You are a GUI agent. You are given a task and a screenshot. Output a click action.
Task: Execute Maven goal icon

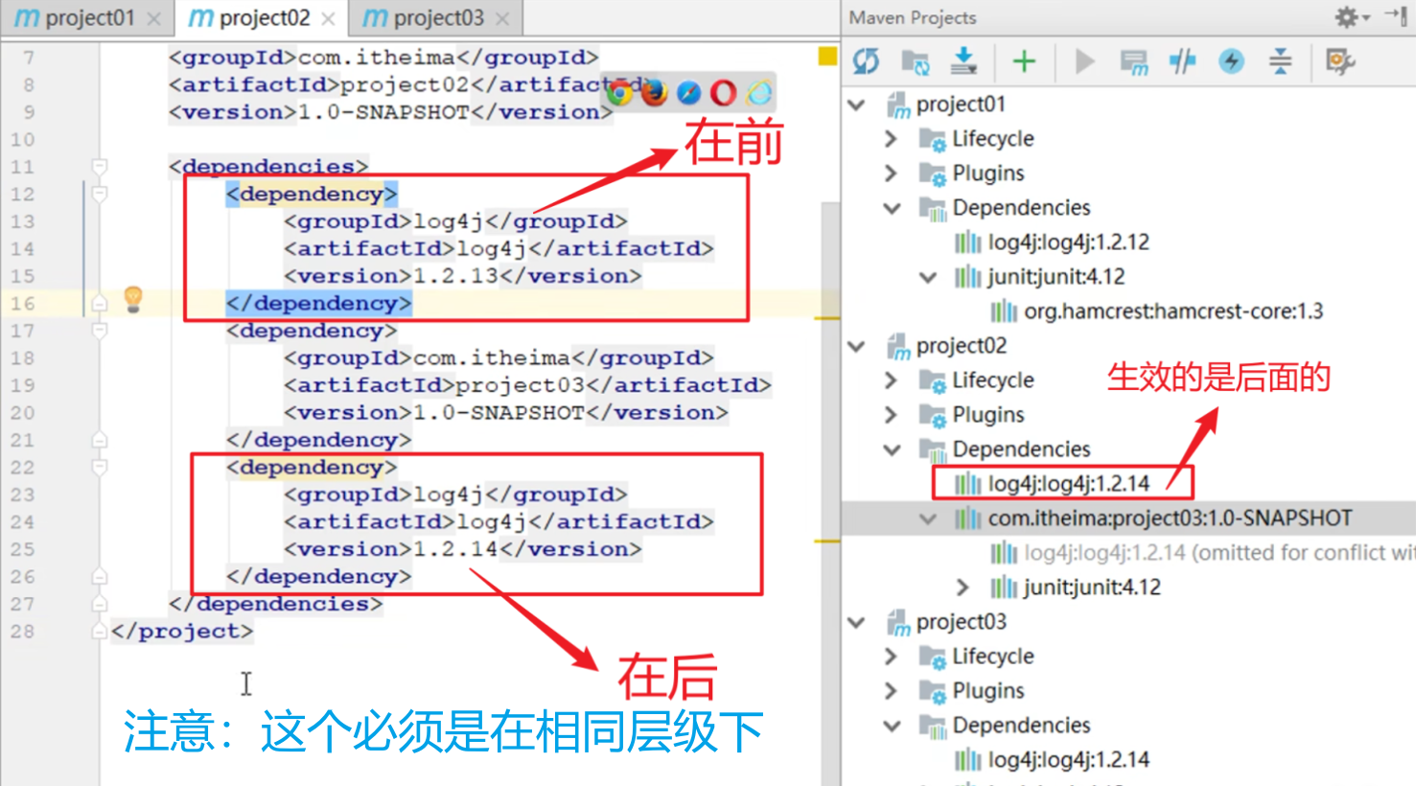(x=1134, y=62)
